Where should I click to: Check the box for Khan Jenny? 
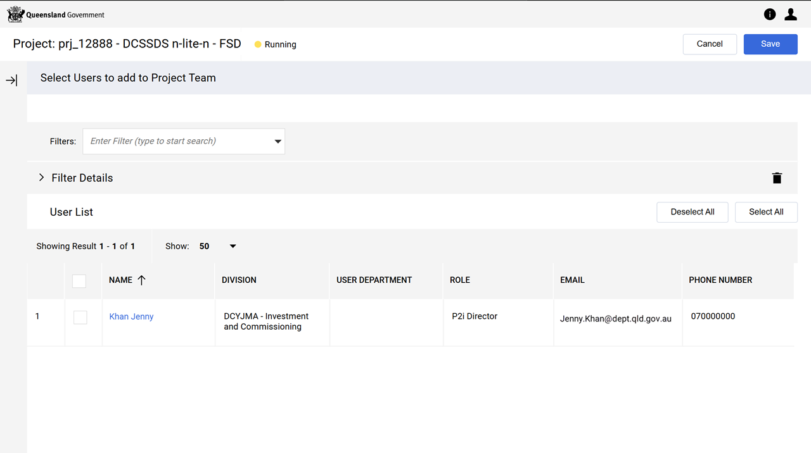pyautogui.click(x=80, y=317)
